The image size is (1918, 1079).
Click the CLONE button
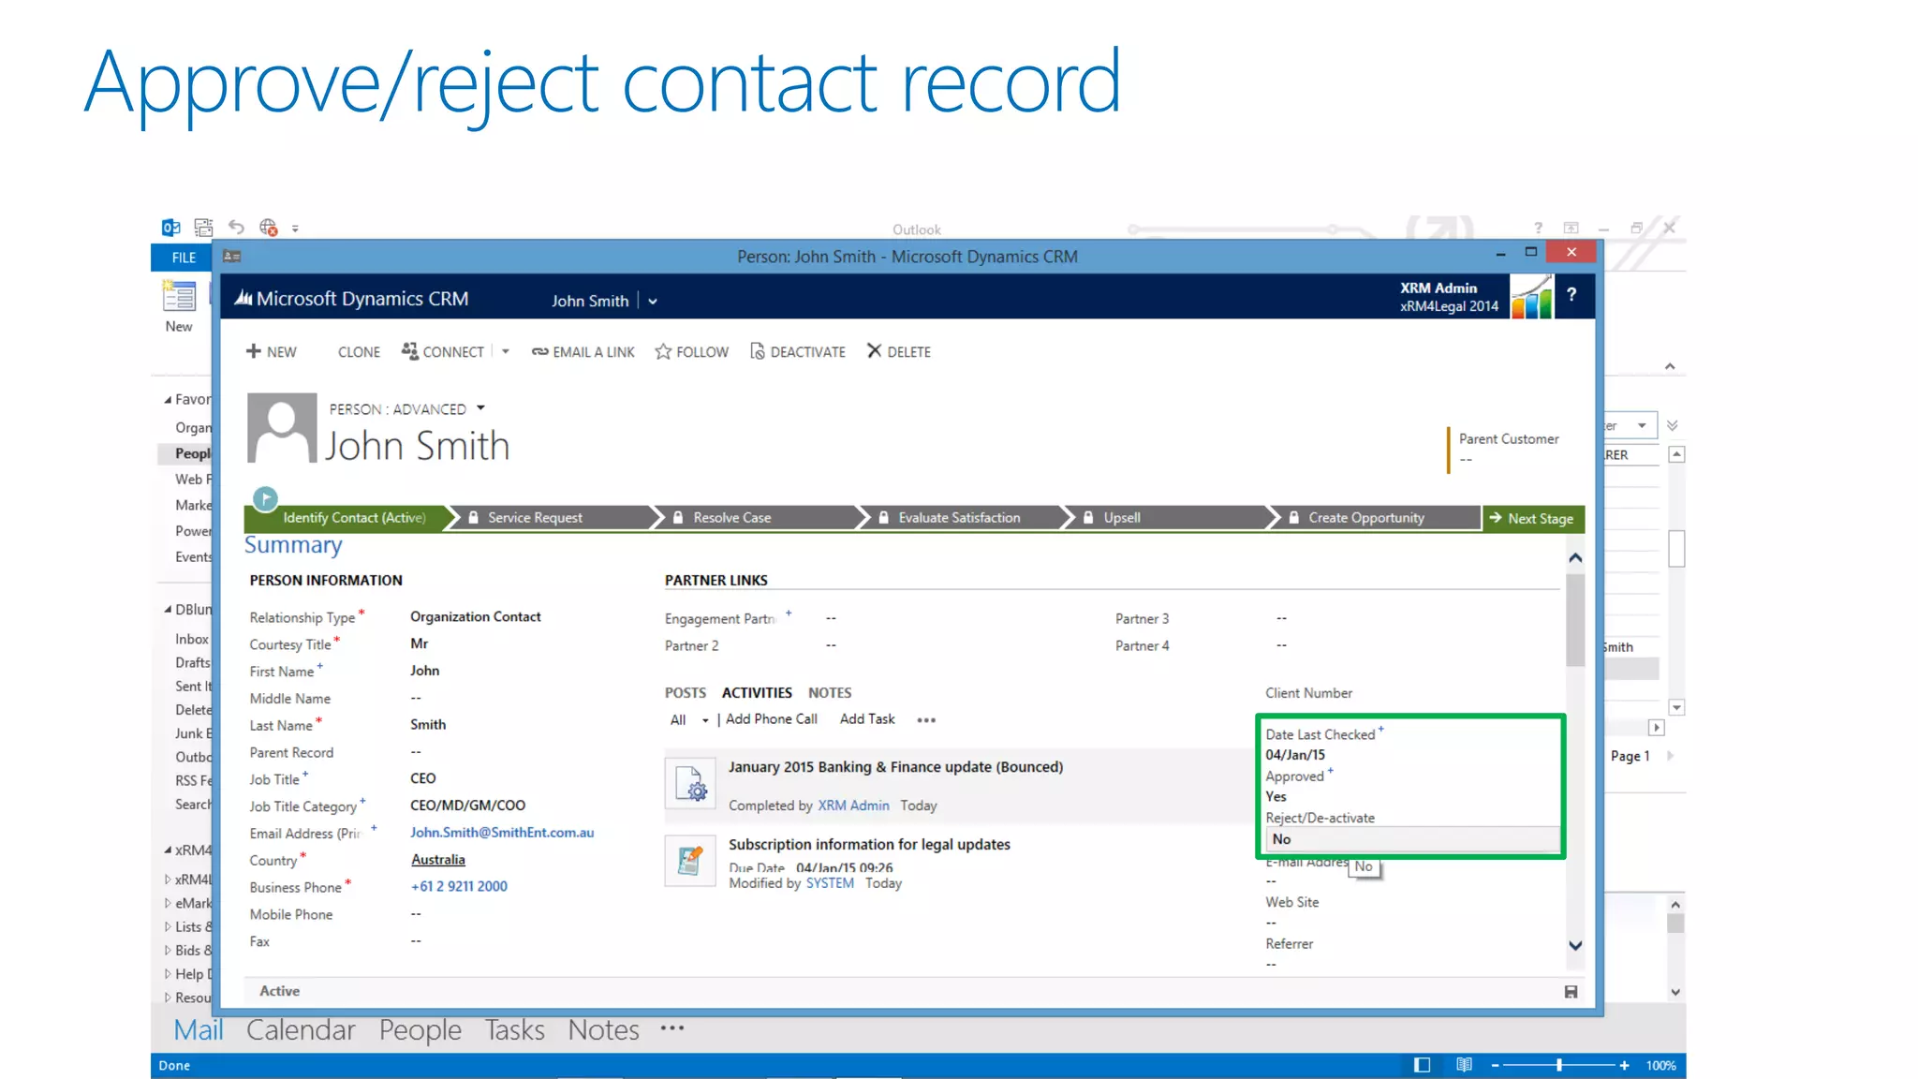pyautogui.click(x=359, y=352)
